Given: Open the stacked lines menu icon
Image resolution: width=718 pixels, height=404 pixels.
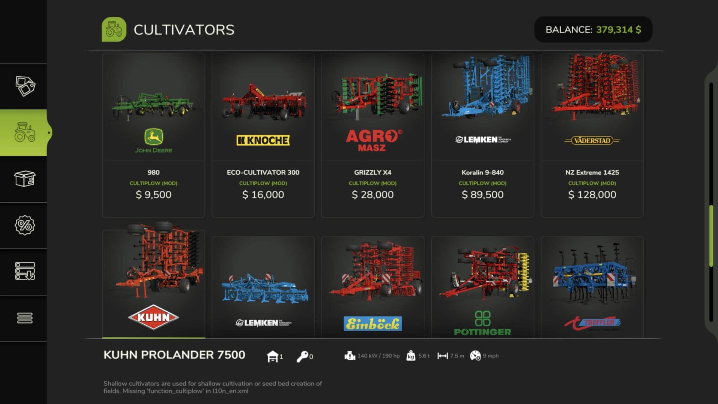Looking at the screenshot, I should pyautogui.click(x=25, y=318).
